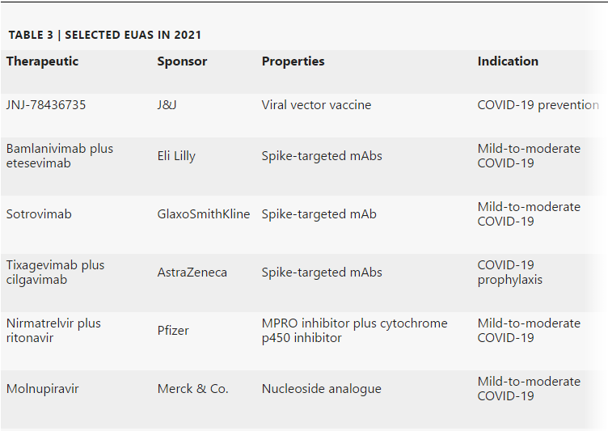Image resolution: width=608 pixels, height=431 pixels.
Task: Click the Table 3 Selected EUAs title
Action: point(104,35)
